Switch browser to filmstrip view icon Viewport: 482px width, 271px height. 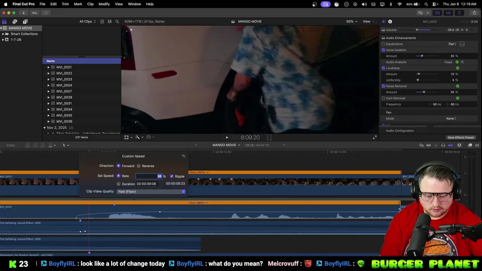pos(110,21)
